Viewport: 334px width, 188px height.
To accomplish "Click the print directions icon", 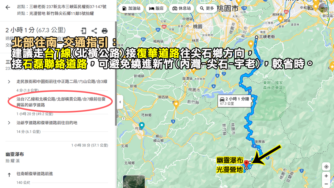I will (105, 31).
